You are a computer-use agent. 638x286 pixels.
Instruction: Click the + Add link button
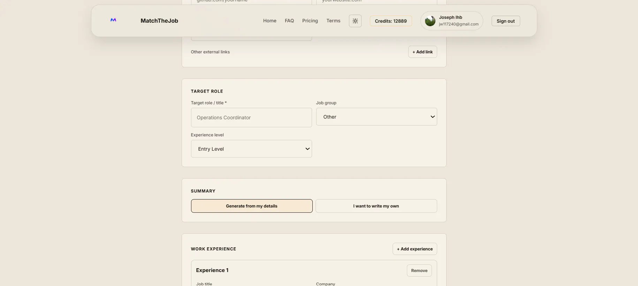click(423, 52)
